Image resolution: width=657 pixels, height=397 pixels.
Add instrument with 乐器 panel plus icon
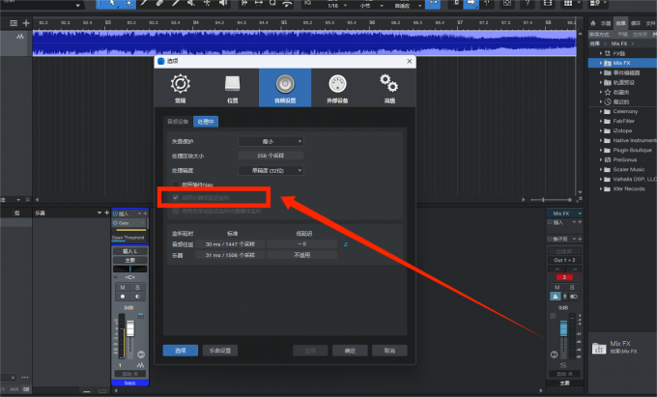[x=106, y=213]
